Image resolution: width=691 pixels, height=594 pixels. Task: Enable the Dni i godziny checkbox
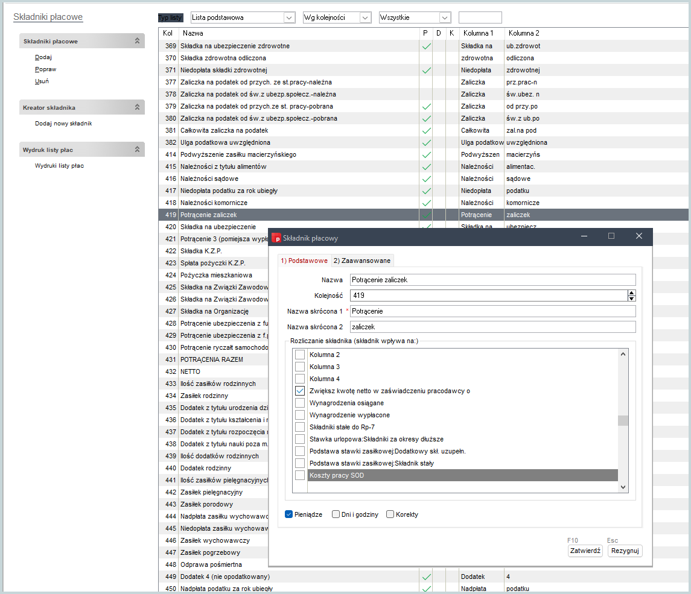click(x=336, y=514)
